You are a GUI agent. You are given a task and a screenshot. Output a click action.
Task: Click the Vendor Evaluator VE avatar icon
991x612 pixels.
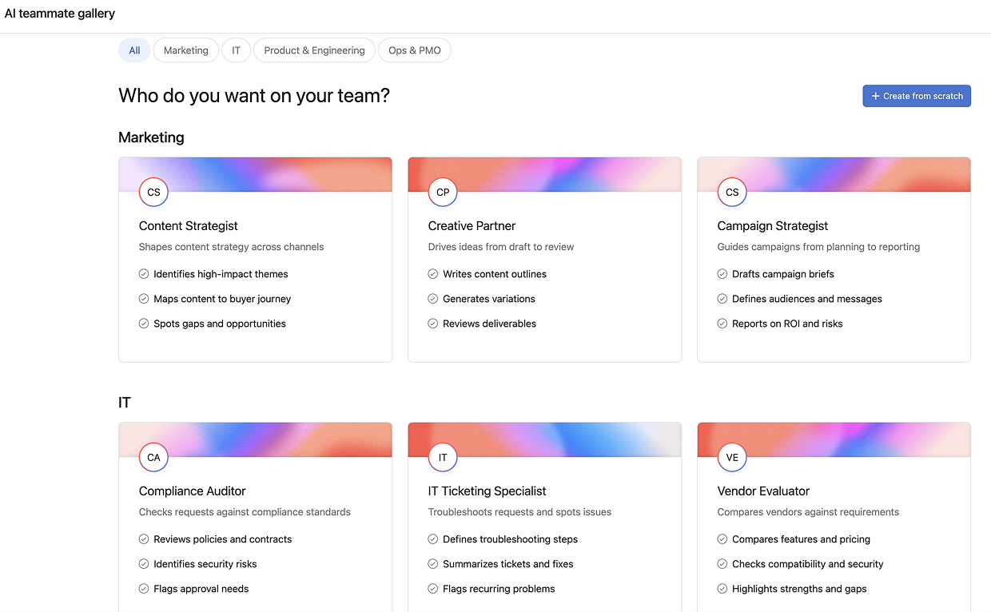click(x=732, y=458)
